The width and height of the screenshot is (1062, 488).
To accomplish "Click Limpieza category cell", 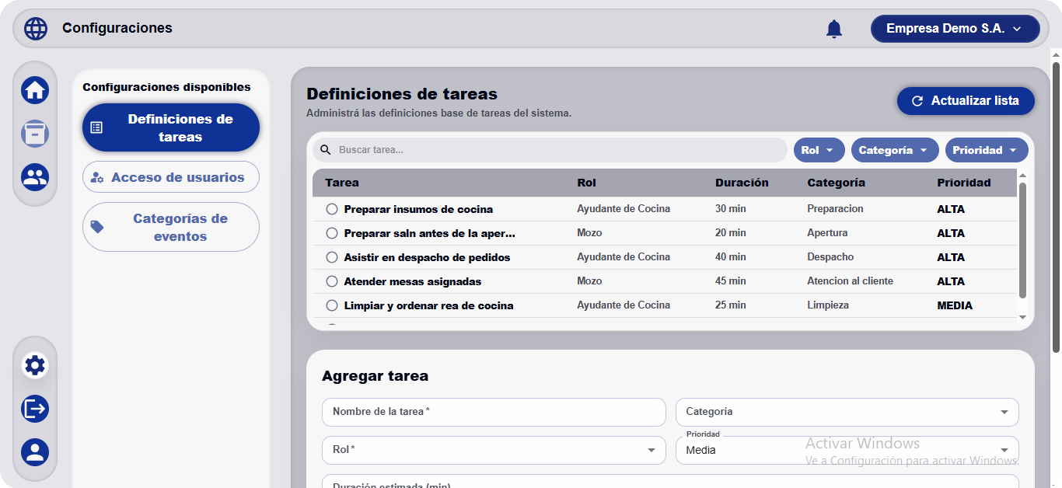I will 828,305.
